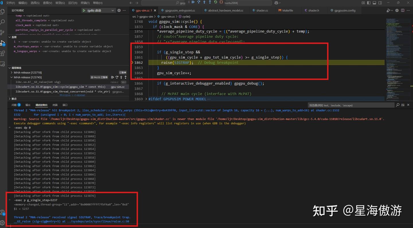Viewport: 413px width, 228px height.
Task: Open editor more actions ellipsis
Action: tap(408, 10)
